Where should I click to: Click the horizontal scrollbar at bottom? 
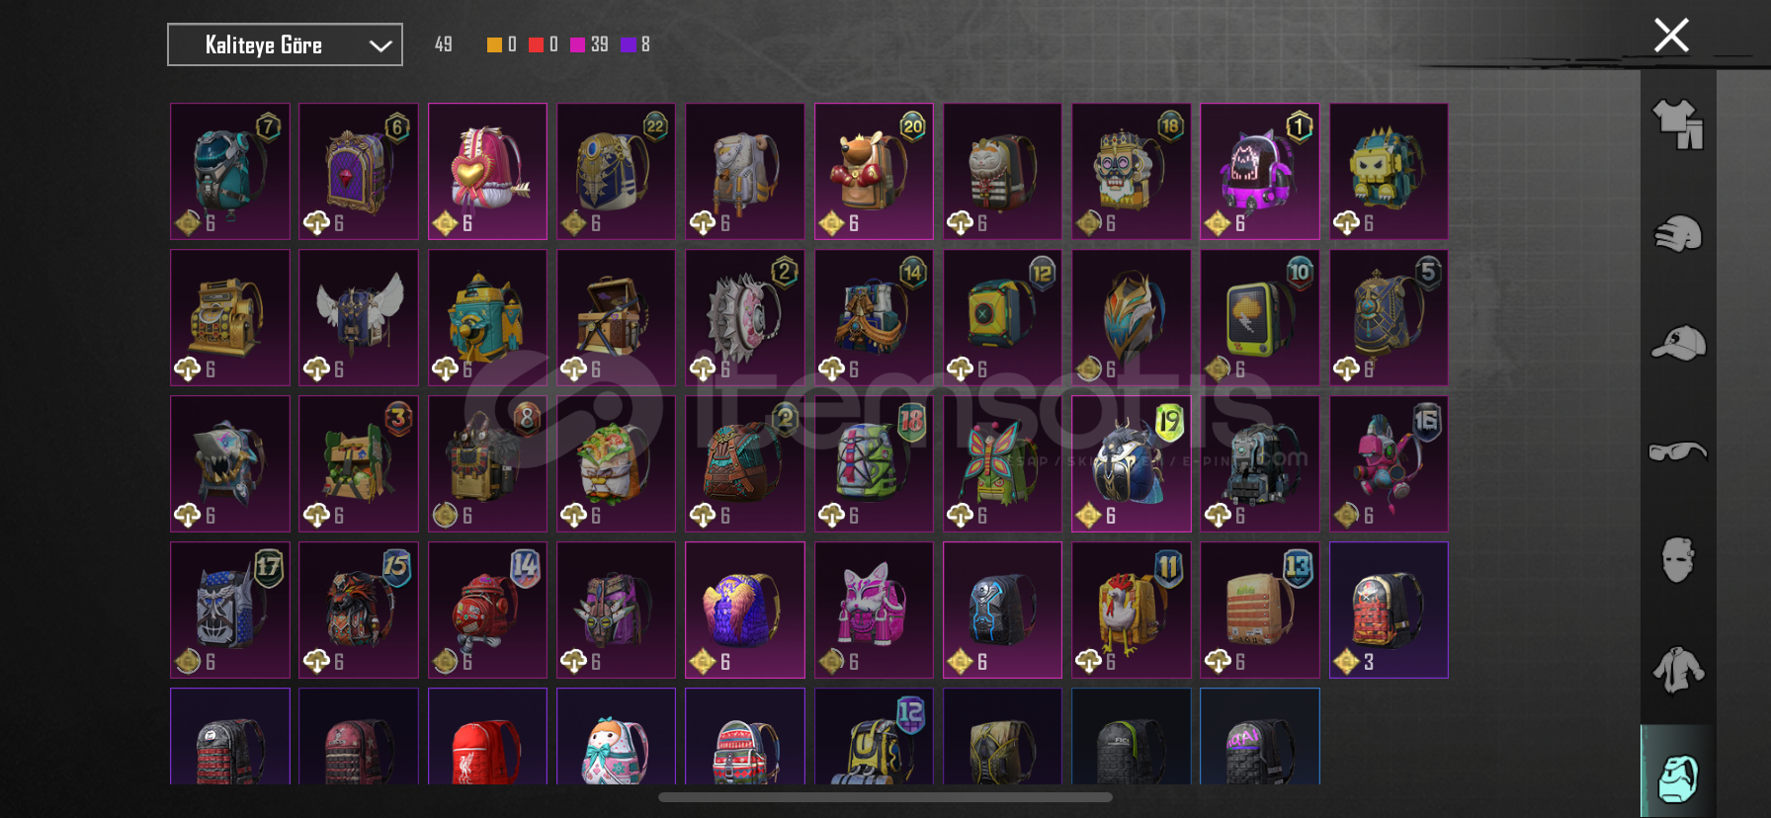point(885,797)
